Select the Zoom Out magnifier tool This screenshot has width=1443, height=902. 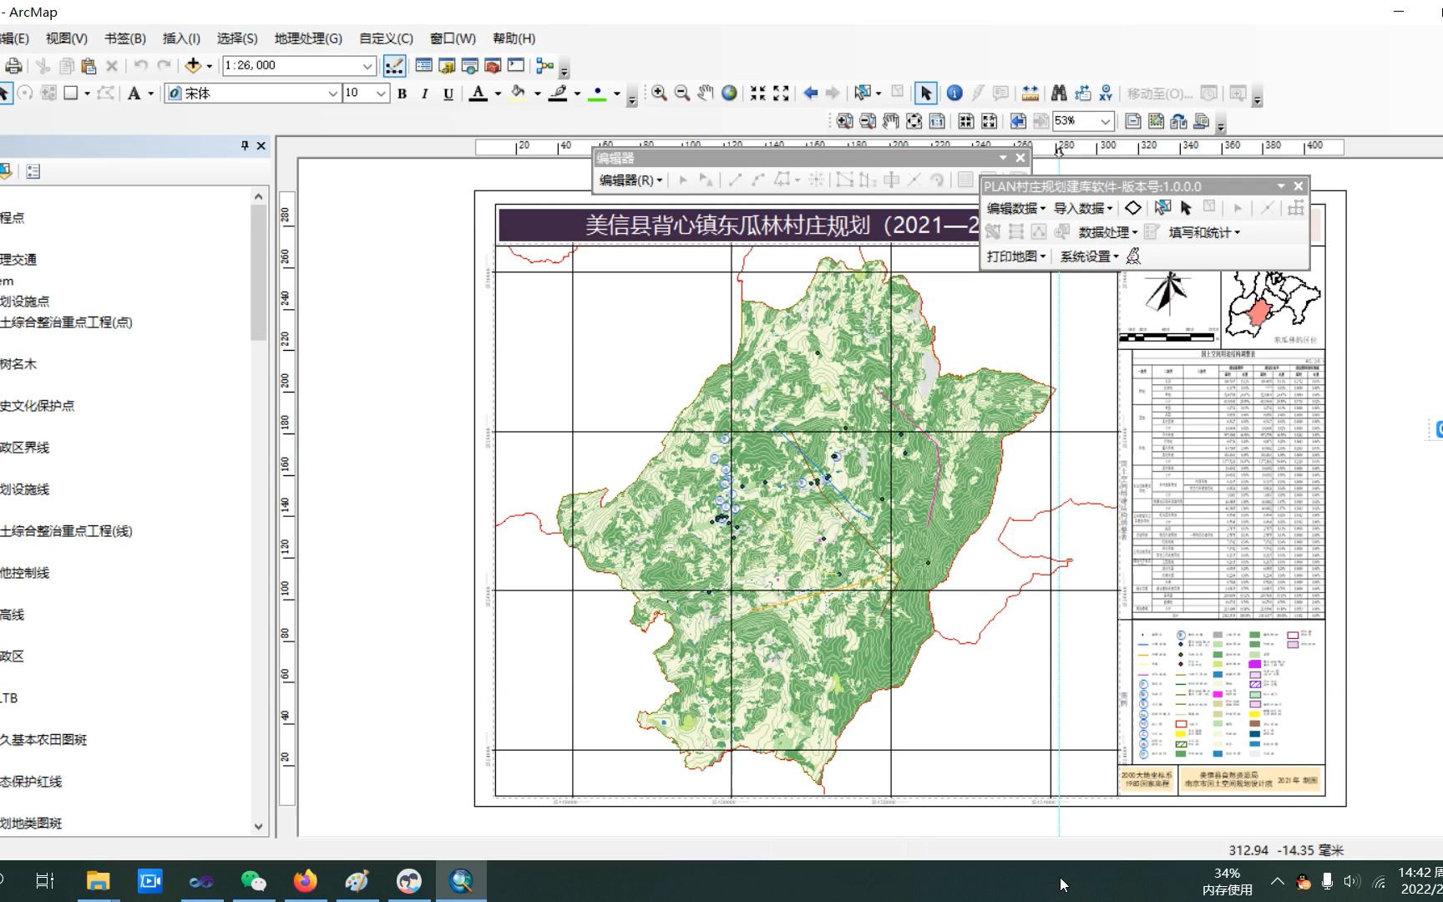(x=682, y=93)
